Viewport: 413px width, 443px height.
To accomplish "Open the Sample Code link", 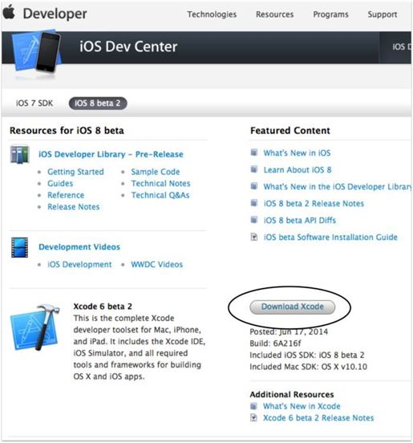I will coord(156,172).
